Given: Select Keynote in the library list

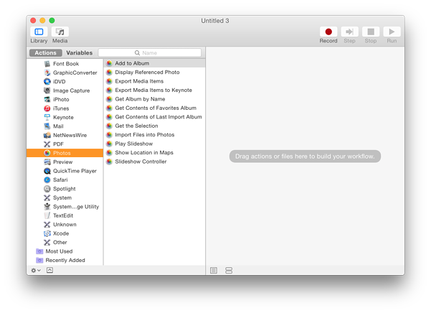Looking at the screenshot, I should click(65, 117).
